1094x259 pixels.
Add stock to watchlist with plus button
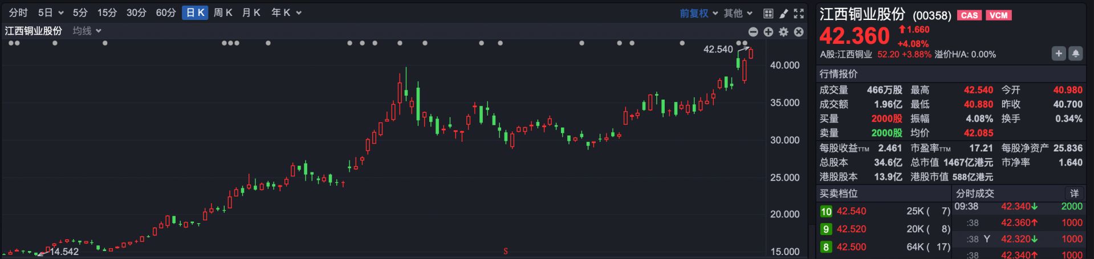pyautogui.click(x=1058, y=54)
